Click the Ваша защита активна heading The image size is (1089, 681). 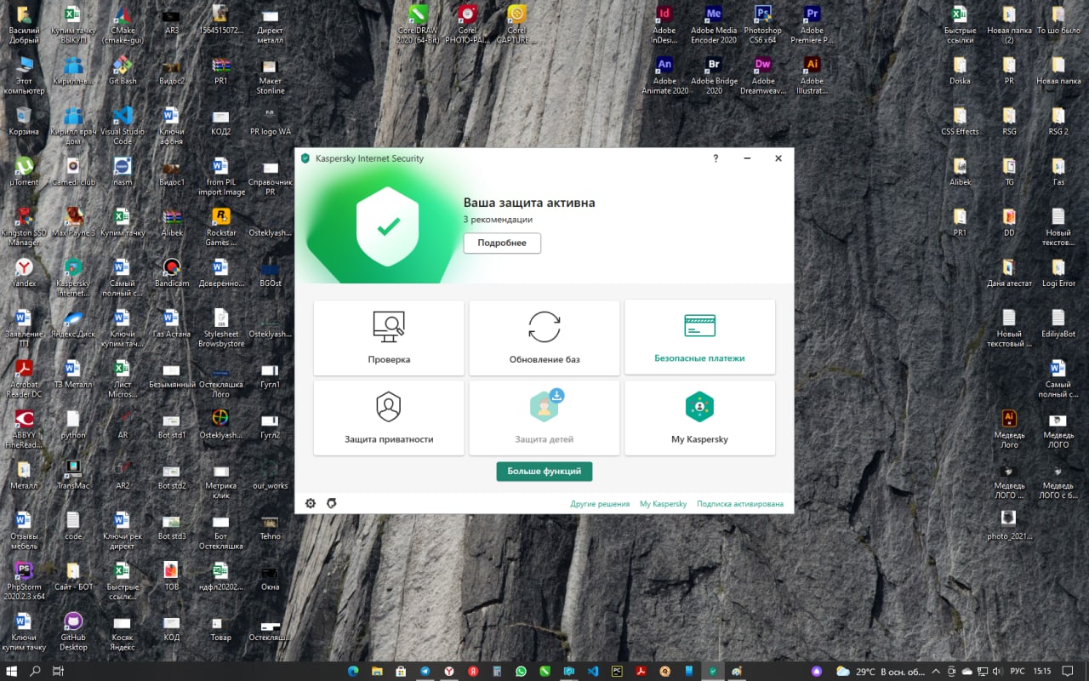(529, 203)
